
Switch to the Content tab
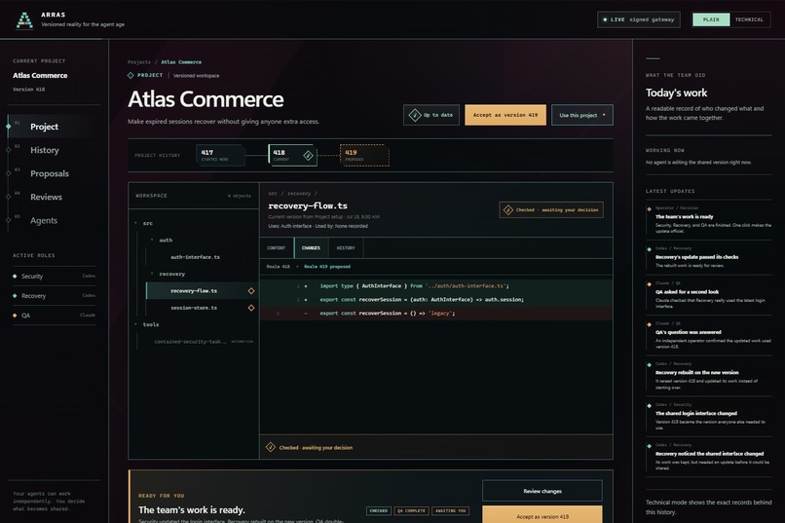[277, 248]
